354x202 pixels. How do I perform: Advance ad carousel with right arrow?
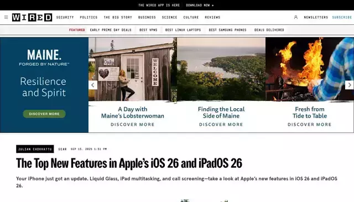pos(350,85)
